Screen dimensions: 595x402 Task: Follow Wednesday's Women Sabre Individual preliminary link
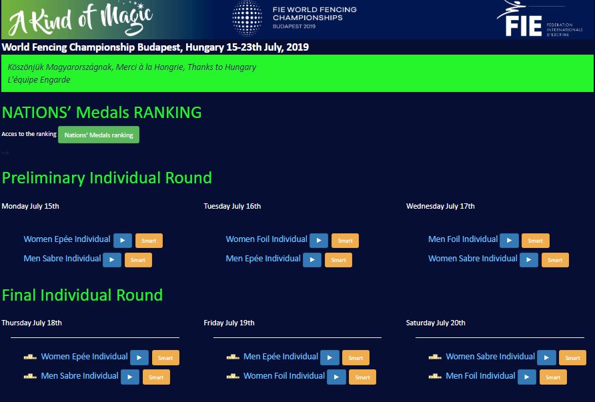pos(472,259)
